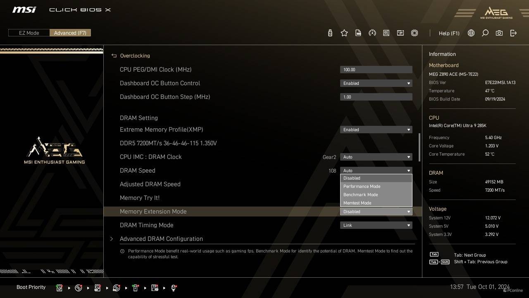Image resolution: width=529 pixels, height=298 pixels.
Task: Click the CPU PEG/DMI Clock input field
Action: click(x=376, y=70)
